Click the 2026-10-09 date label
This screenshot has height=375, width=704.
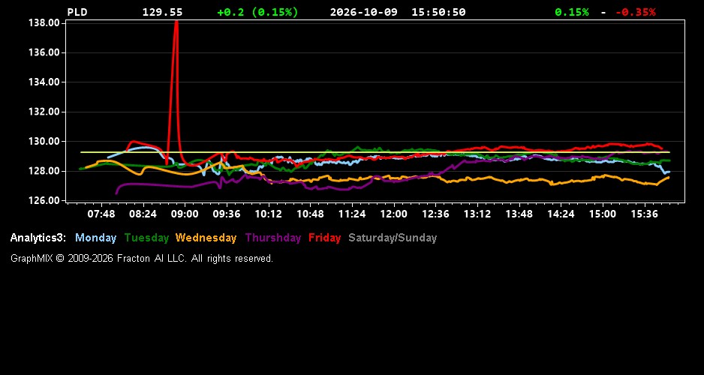[364, 13]
